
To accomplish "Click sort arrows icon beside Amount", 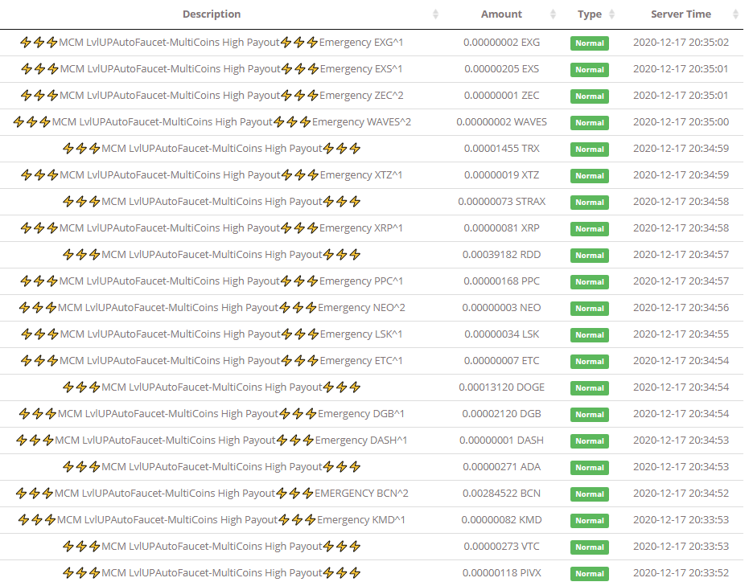I will [553, 14].
